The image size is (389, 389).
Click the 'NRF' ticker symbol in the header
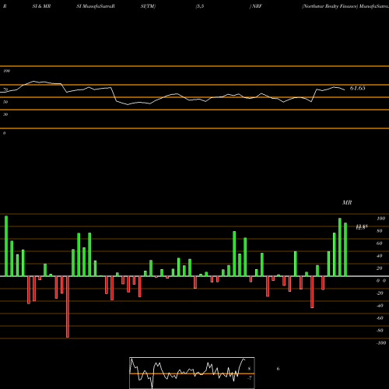click(257, 6)
